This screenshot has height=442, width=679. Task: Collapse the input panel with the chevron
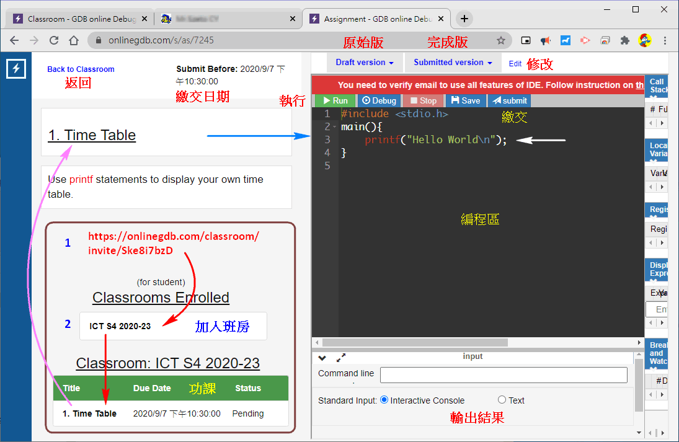point(322,358)
